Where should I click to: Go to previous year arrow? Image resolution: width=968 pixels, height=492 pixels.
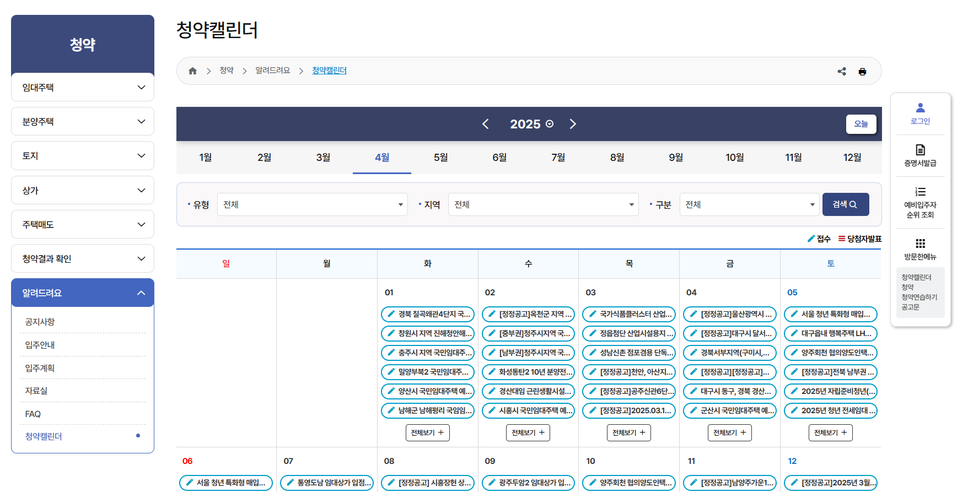(486, 124)
